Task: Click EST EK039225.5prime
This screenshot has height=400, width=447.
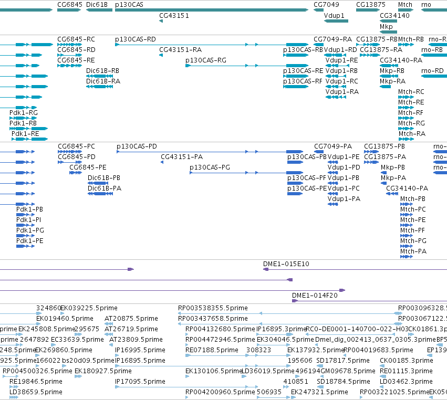Action: pyautogui.click(x=63, y=313)
